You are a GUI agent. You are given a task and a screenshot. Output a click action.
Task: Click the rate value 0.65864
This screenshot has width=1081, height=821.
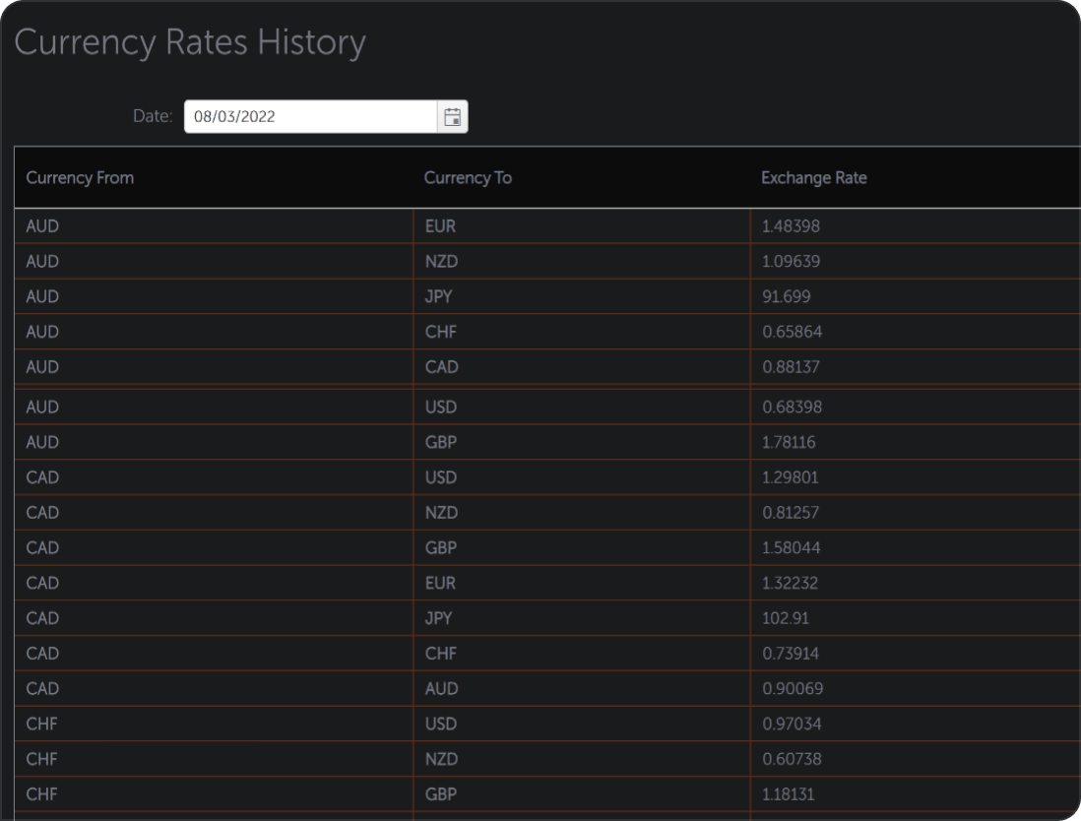[792, 332]
